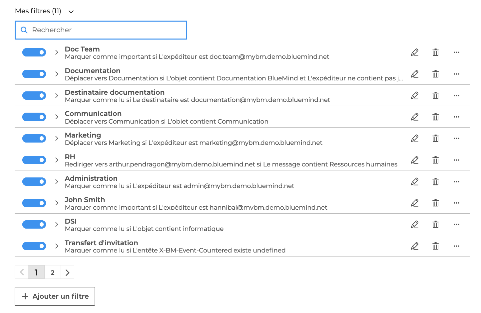Edit the DSI filter
The height and width of the screenshot is (313, 481).
[414, 225]
